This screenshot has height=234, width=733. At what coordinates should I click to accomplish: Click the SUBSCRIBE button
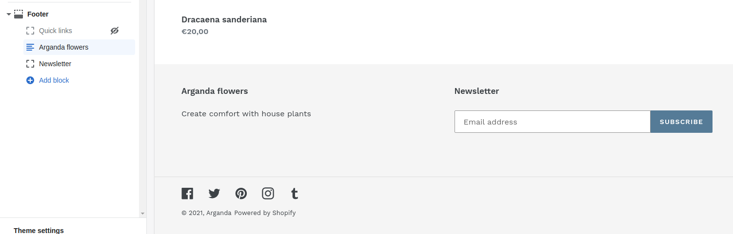pyautogui.click(x=681, y=122)
